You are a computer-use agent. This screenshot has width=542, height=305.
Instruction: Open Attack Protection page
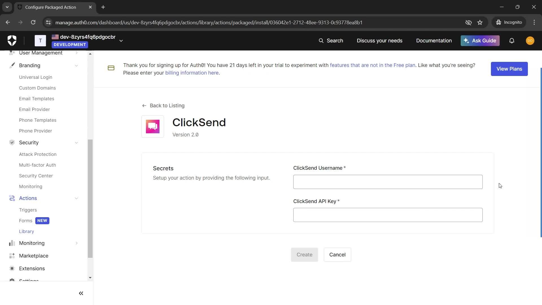point(38,154)
